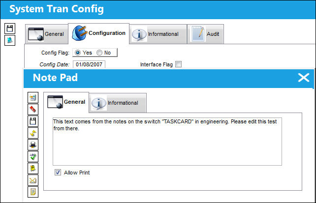Screen dimensions: 316x203
Task: Close the Note Pad window with X
Action: click(304, 78)
